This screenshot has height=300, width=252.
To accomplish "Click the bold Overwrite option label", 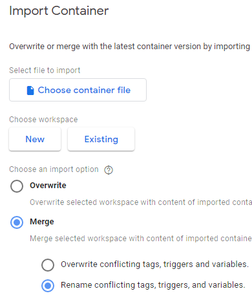I will point(48,186).
